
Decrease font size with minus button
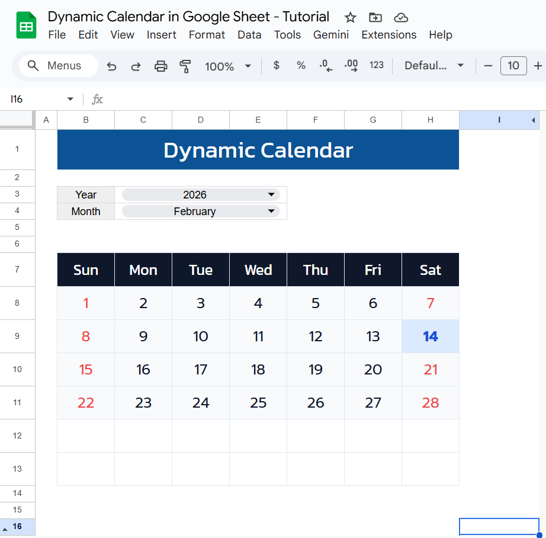coord(488,66)
